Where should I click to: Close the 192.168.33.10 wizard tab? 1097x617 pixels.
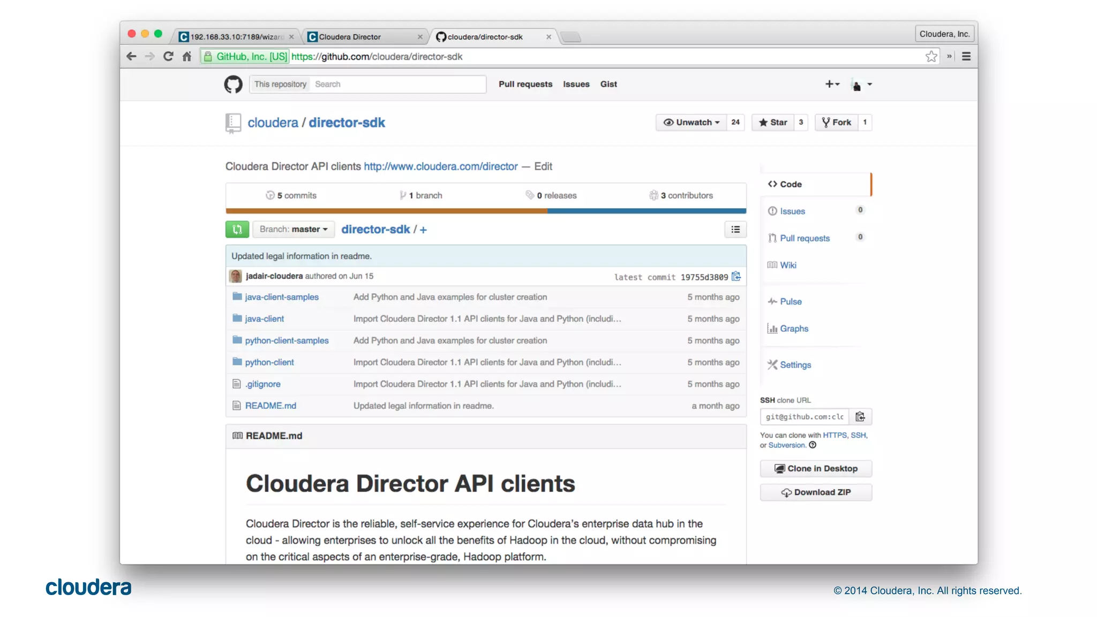coord(291,37)
